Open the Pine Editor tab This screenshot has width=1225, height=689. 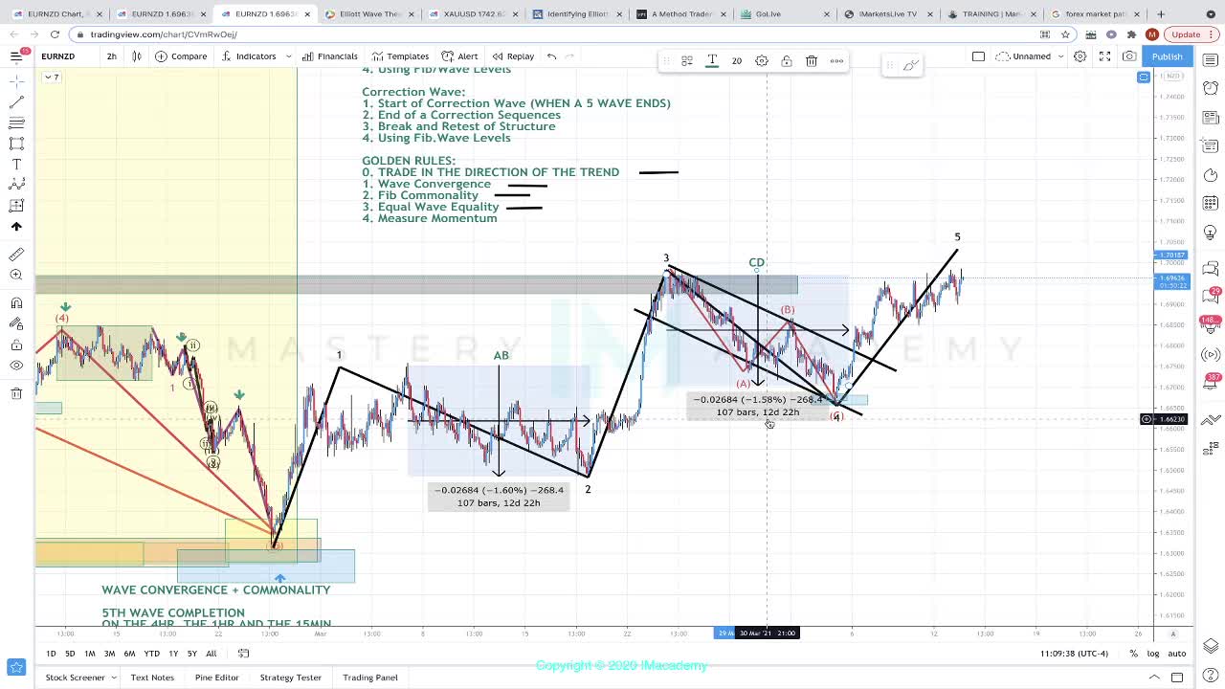coord(216,678)
